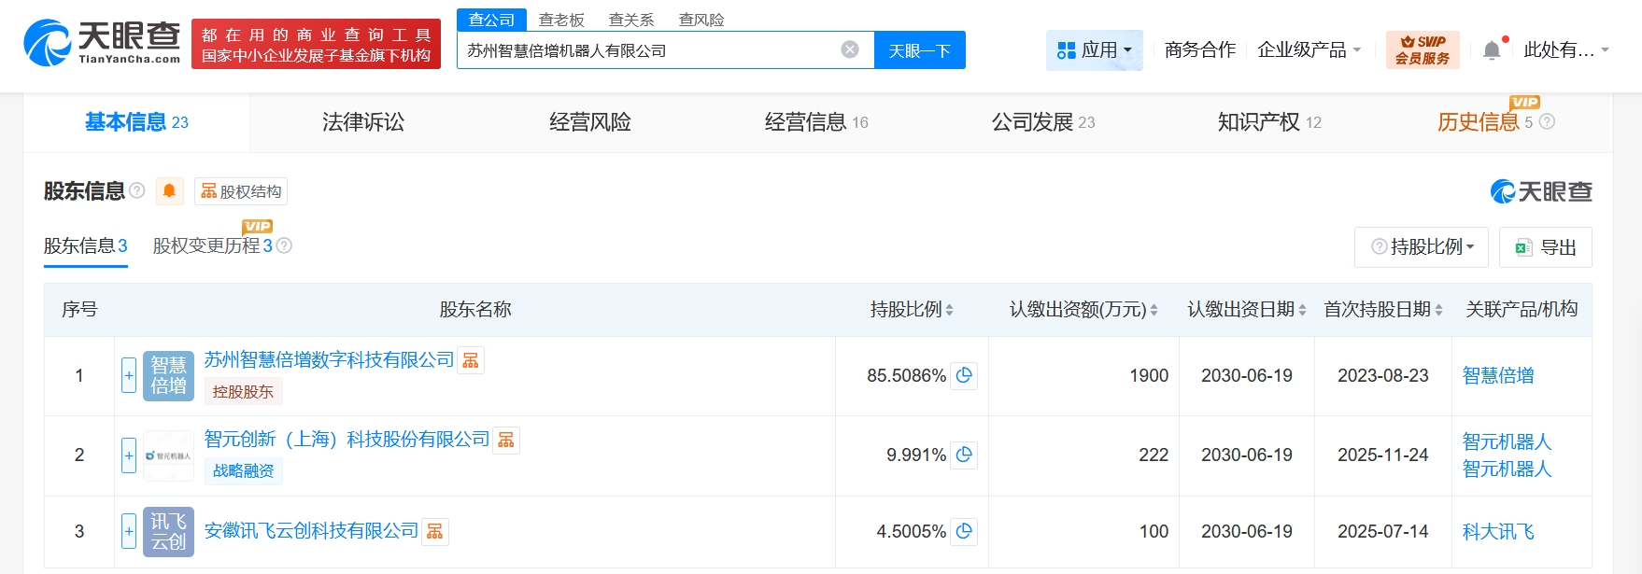Click equity structure icon next to 安徽讯飞云创科技有限公司
The height and width of the screenshot is (574, 1642).
(435, 531)
